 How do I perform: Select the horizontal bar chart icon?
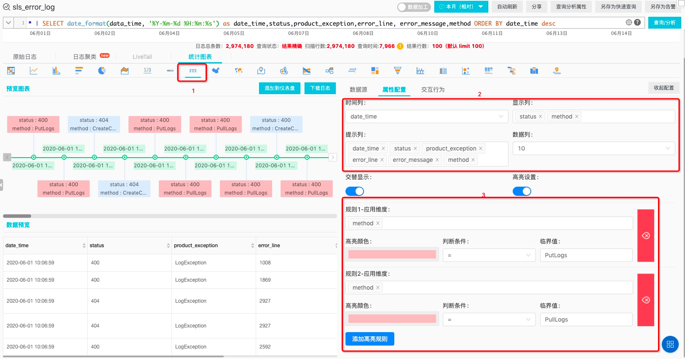click(79, 71)
